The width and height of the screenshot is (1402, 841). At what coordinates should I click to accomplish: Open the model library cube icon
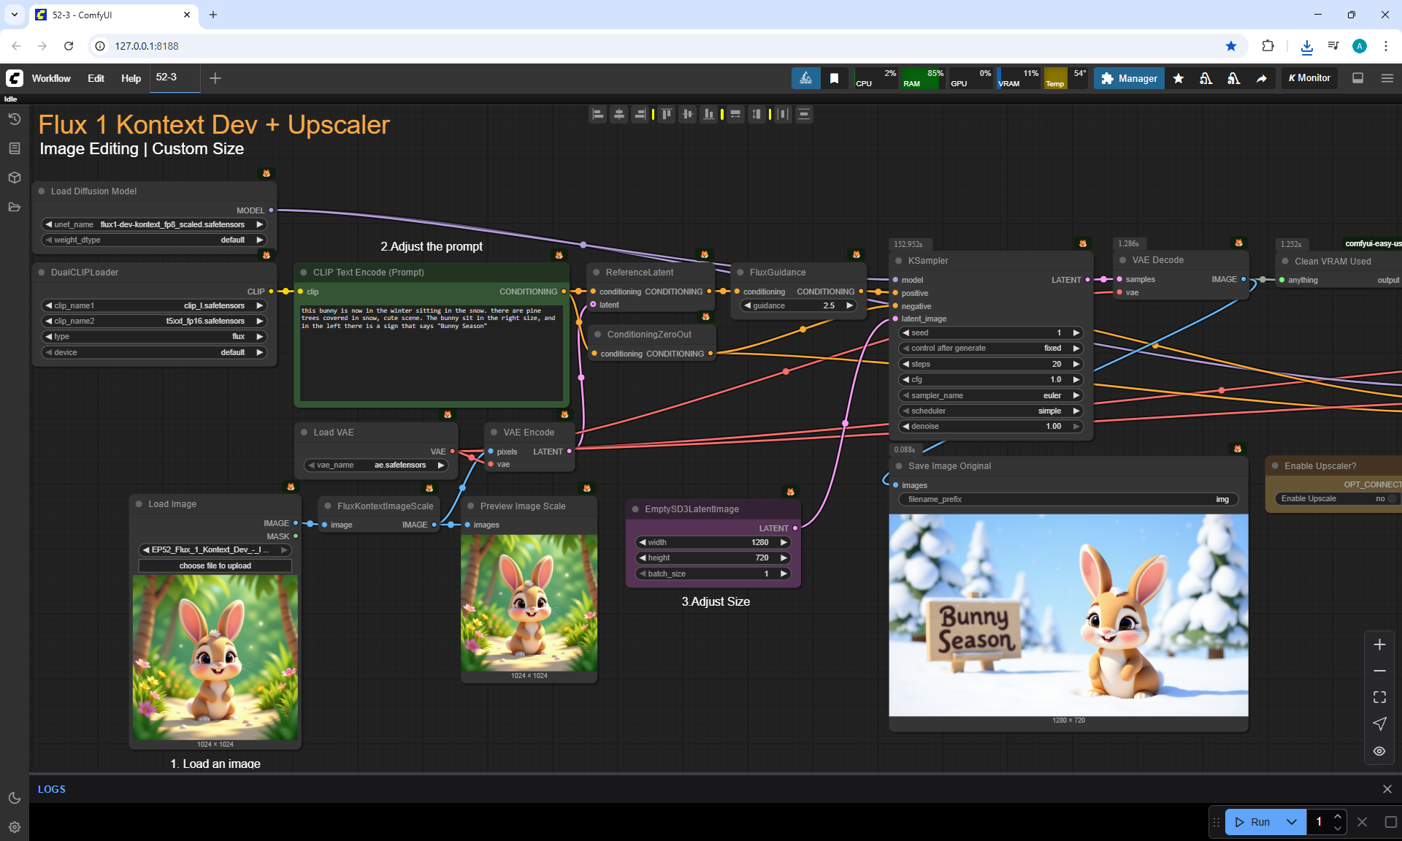pyautogui.click(x=14, y=178)
